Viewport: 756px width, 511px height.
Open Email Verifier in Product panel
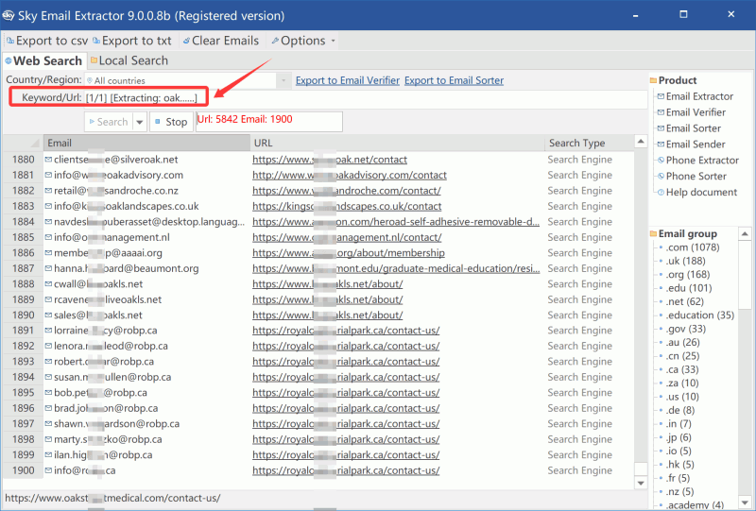[692, 112]
